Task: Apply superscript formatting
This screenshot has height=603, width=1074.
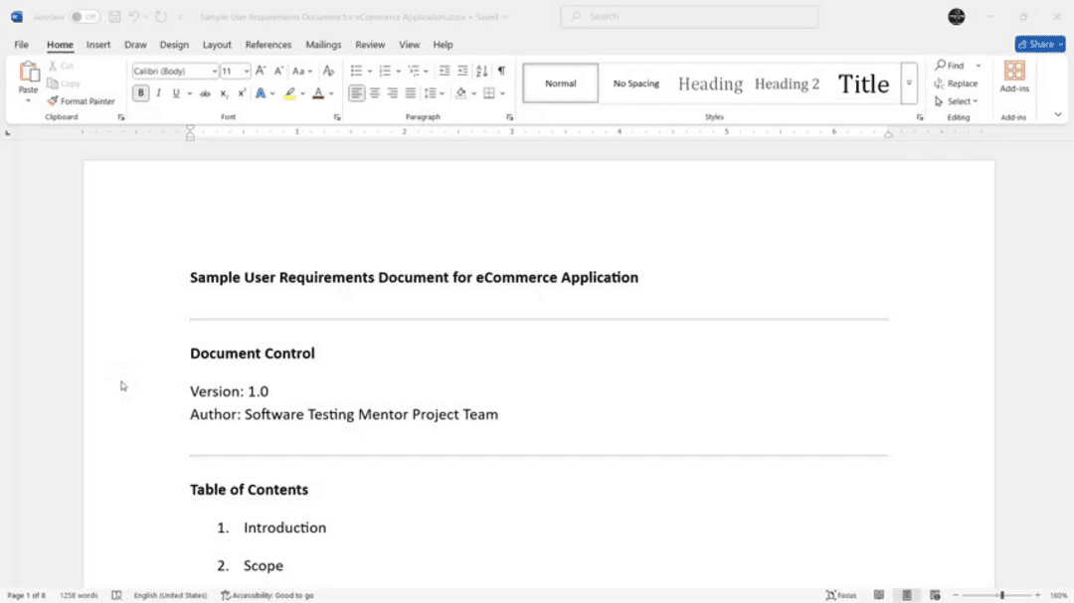Action: [242, 93]
